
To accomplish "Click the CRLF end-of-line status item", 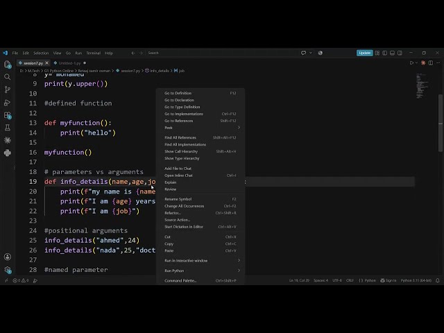I will click(x=350, y=280).
